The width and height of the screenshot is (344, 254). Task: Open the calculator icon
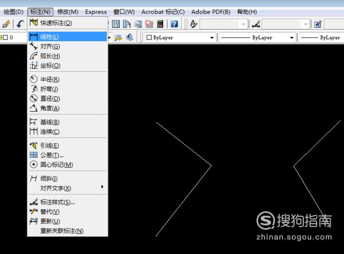(x=160, y=24)
